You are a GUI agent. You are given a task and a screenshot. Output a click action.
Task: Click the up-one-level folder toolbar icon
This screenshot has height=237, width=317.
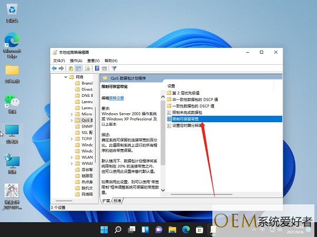[x=71, y=68]
